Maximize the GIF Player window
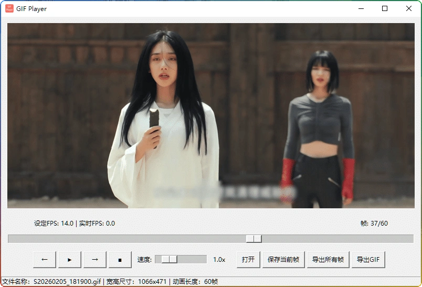The height and width of the screenshot is (287, 422). click(385, 8)
